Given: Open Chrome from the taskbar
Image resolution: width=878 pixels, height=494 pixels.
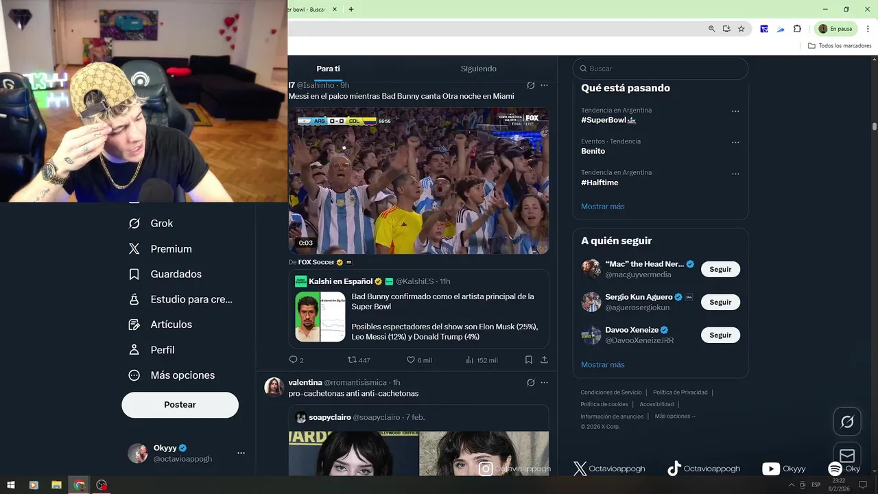Looking at the screenshot, I should (80, 485).
